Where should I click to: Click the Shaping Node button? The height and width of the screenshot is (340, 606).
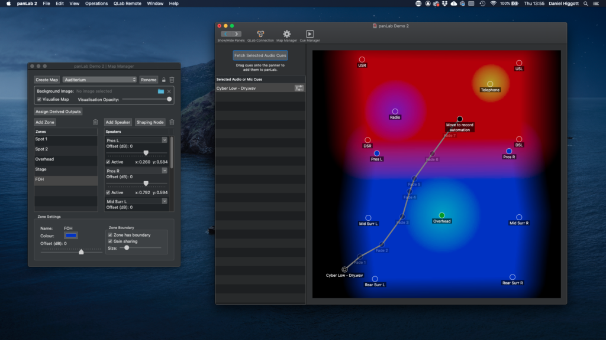click(x=150, y=122)
